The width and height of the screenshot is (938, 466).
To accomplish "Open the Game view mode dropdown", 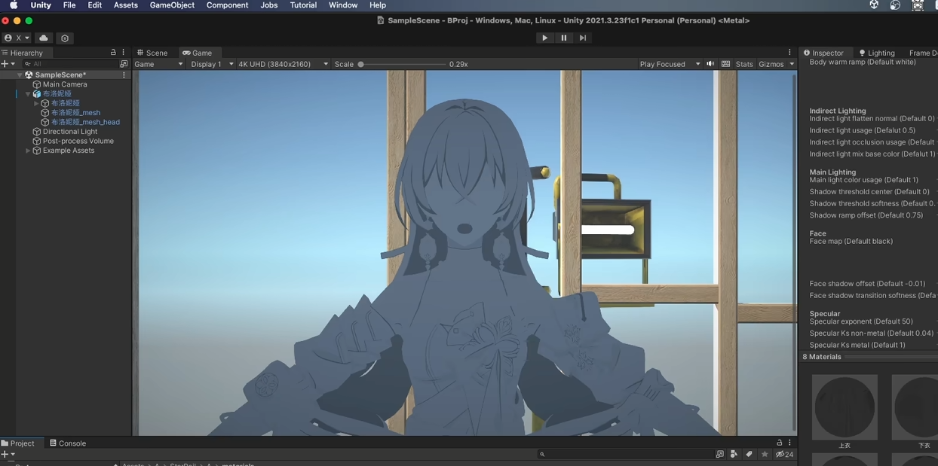I will [x=158, y=64].
